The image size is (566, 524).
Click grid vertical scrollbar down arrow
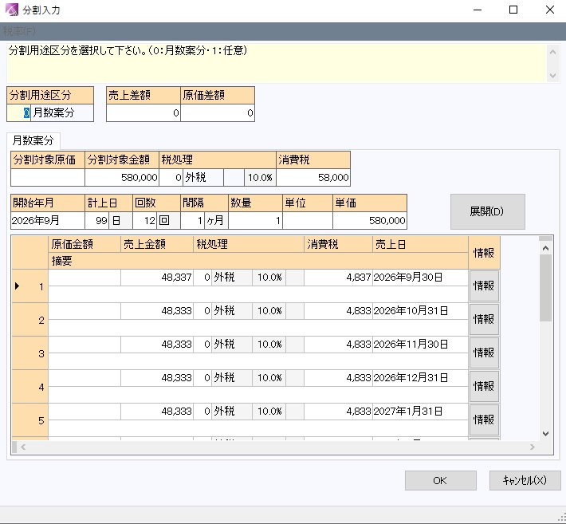[x=546, y=434]
